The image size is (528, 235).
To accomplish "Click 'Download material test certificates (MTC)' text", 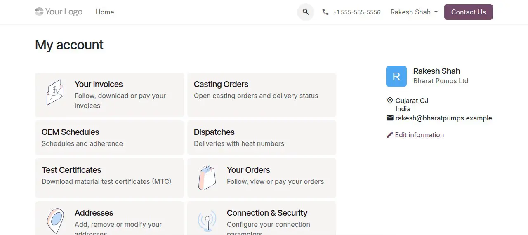I will [106, 181].
